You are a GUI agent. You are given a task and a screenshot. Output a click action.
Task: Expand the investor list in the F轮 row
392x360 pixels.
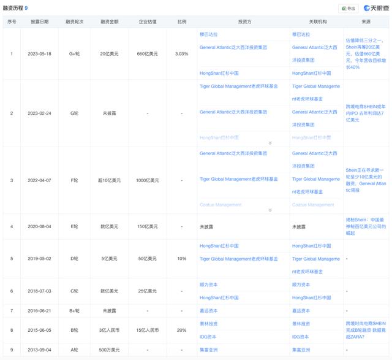click(x=270, y=210)
